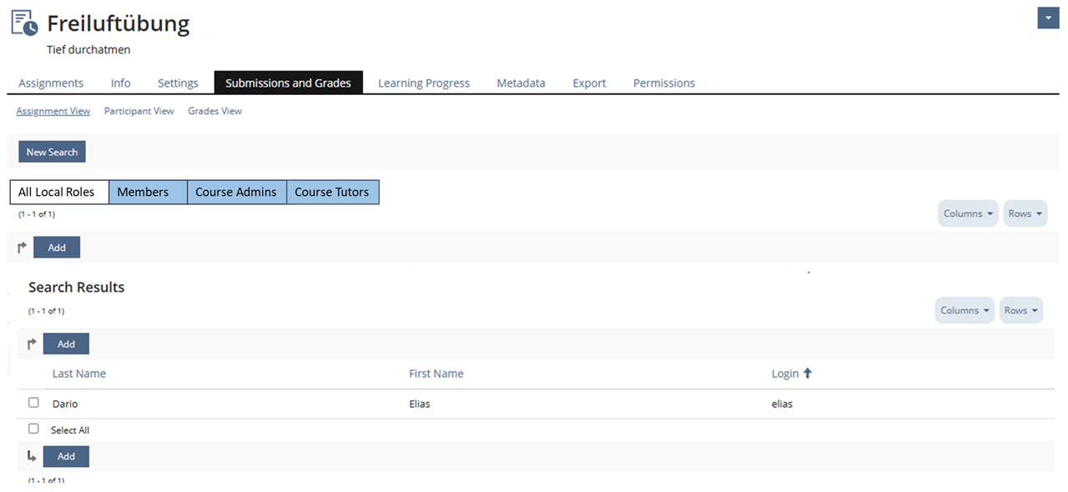The height and width of the screenshot is (492, 1068).
Task: Open the Permissions tab
Action: [x=663, y=83]
